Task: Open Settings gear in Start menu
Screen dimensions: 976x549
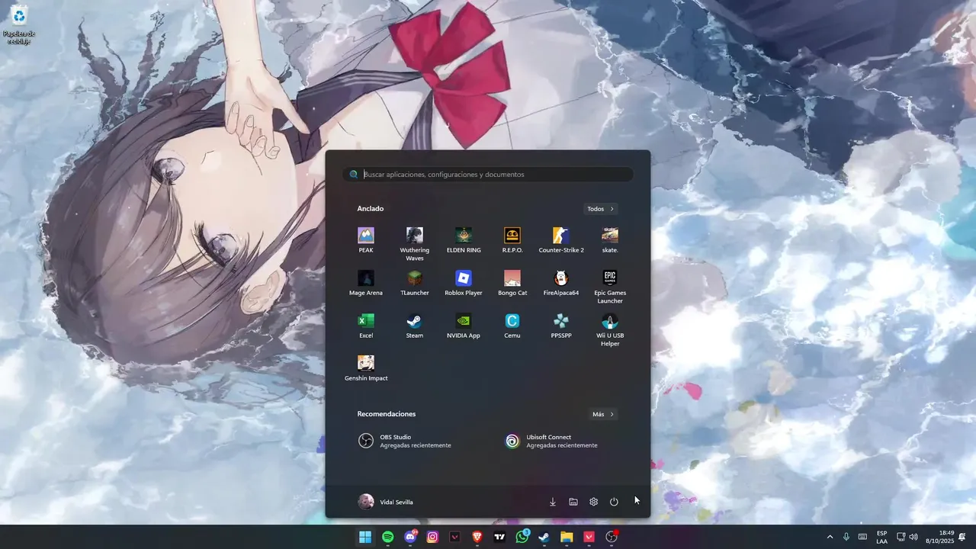Action: coord(594,502)
